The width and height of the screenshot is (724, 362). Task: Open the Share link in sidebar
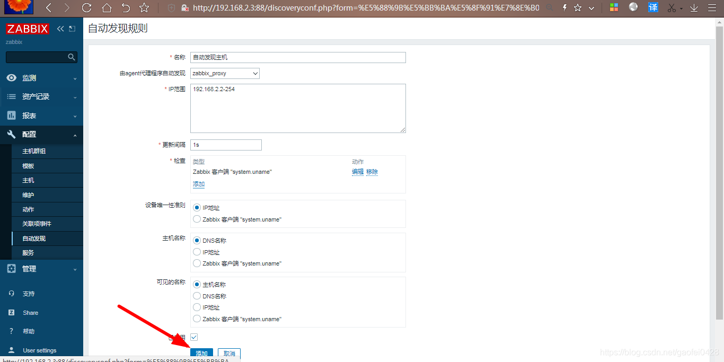pos(30,313)
